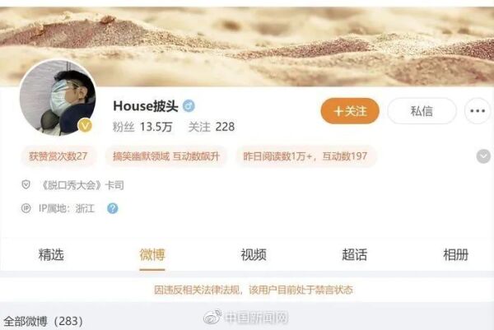Click the 搞笑幽默领域 互动数飙升 tag

point(166,156)
